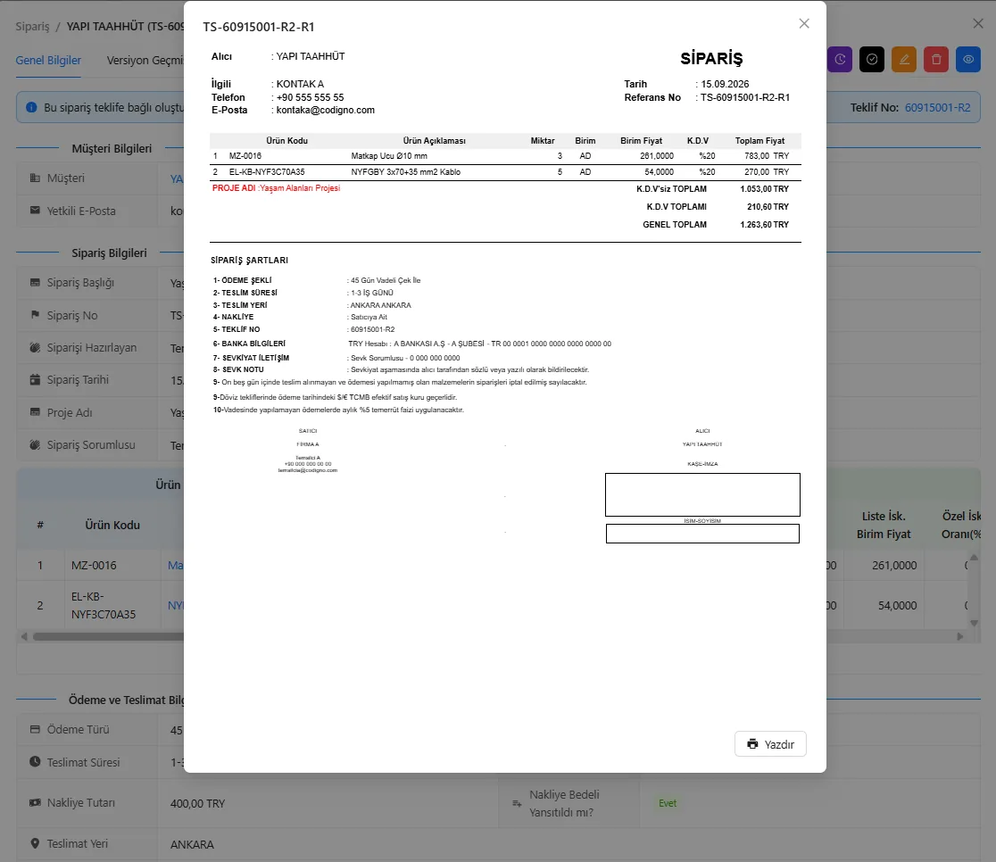Click the orange pencil edit icon
The width and height of the screenshot is (996, 862).
click(904, 60)
